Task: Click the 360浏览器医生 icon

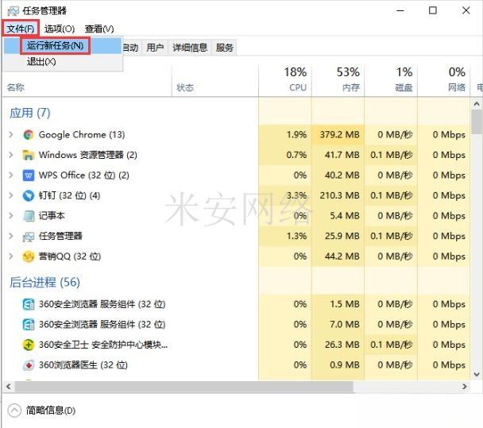Action: coord(29,365)
